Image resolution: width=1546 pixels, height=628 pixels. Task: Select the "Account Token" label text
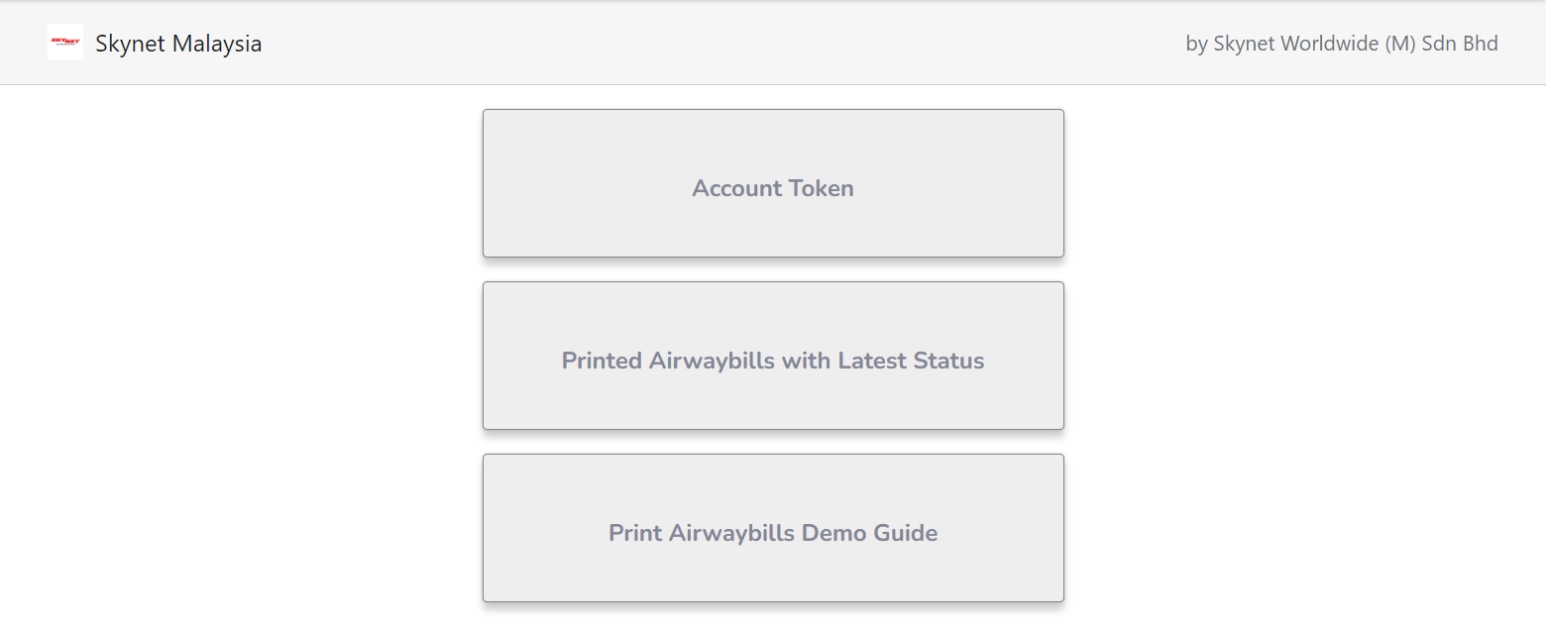point(773,188)
